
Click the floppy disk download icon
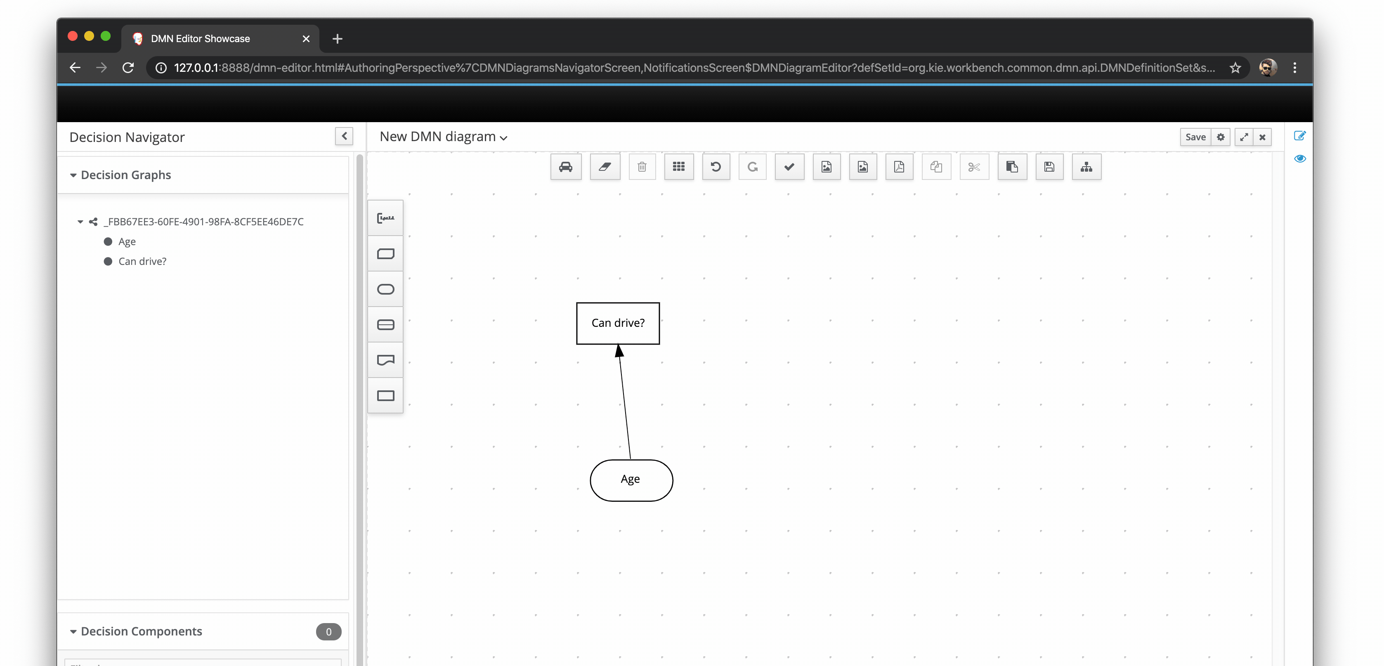tap(1049, 167)
